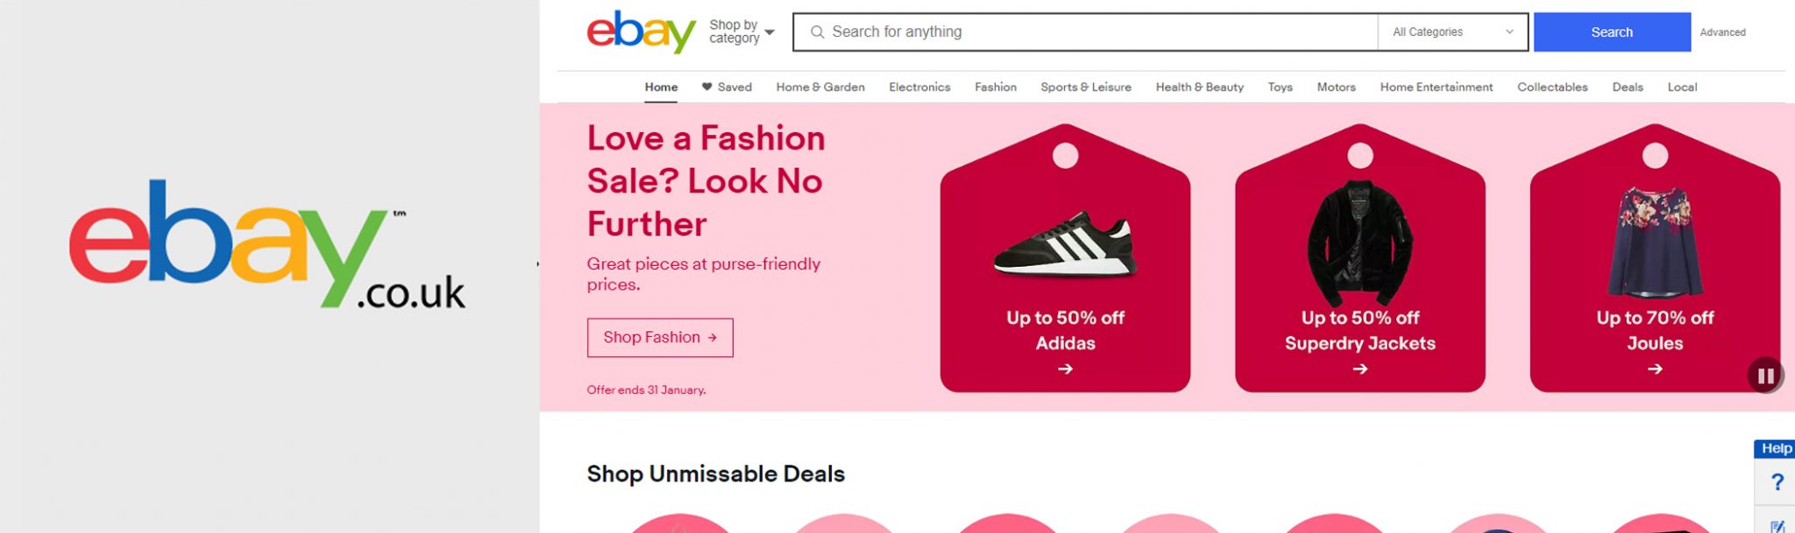Click the Search button
This screenshot has height=533, width=1795.
coord(1612,32)
